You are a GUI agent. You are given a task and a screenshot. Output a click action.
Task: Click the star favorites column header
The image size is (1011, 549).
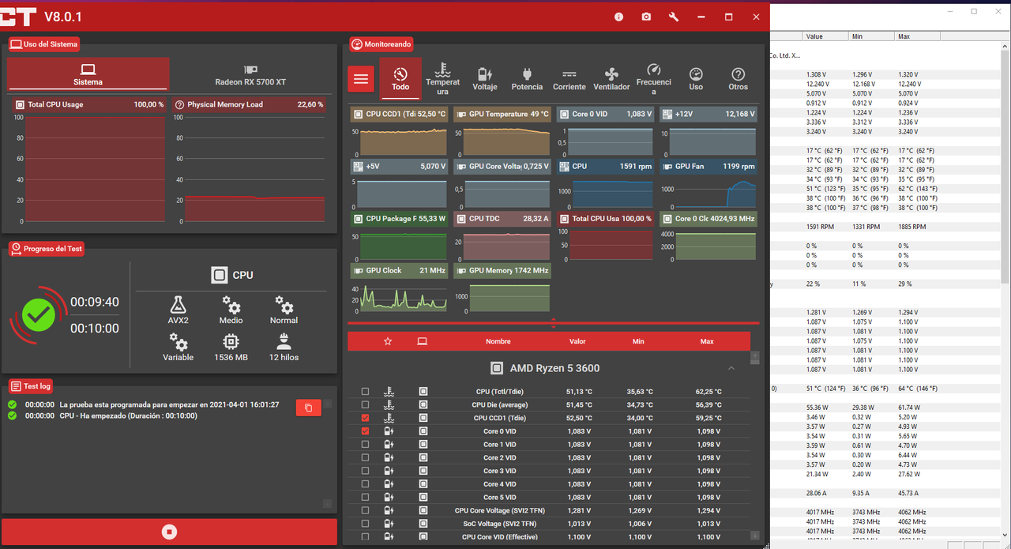[x=388, y=341]
